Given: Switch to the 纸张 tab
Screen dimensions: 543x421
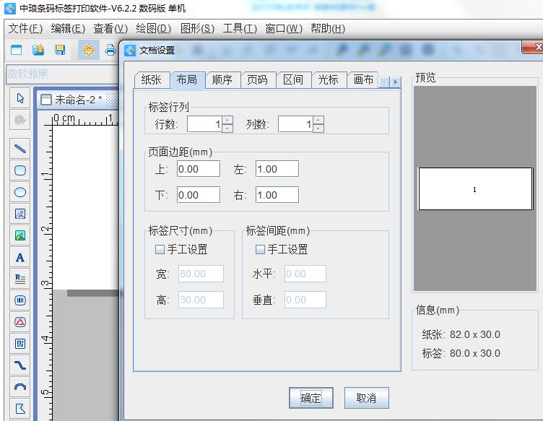Looking at the screenshot, I should (x=152, y=80).
